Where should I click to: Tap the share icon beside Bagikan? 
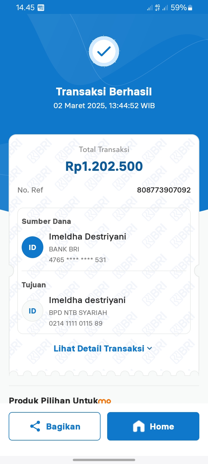coord(35,426)
